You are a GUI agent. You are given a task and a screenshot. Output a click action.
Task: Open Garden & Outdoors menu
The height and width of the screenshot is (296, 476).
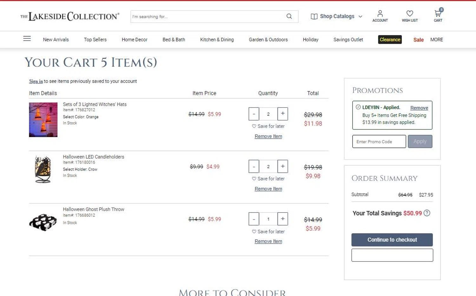(x=268, y=40)
